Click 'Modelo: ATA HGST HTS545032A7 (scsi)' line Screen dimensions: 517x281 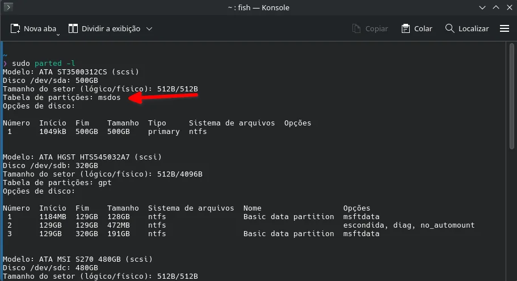click(x=82, y=157)
